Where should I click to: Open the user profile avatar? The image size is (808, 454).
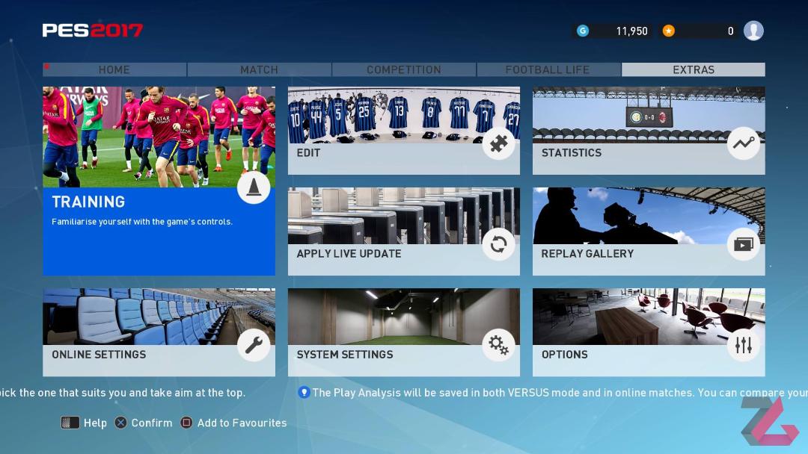[x=753, y=31]
